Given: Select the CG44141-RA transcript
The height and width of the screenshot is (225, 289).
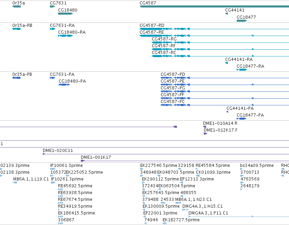Looking at the screenshot, I should [x=227, y=63].
